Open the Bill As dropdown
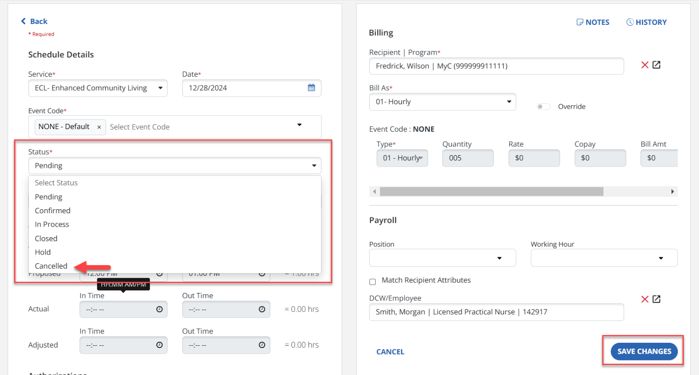Screen dimensions: 699x375 point(509,102)
